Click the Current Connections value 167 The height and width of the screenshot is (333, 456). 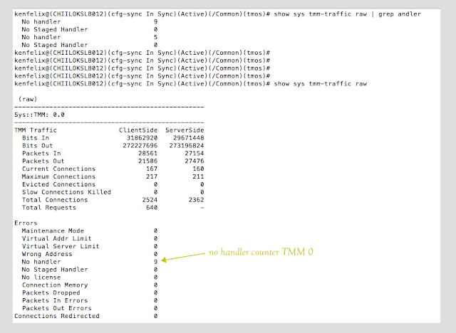[x=152, y=169]
